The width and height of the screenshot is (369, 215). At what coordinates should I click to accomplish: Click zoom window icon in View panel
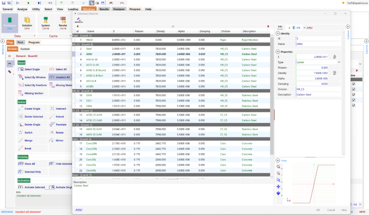pos(279,173)
